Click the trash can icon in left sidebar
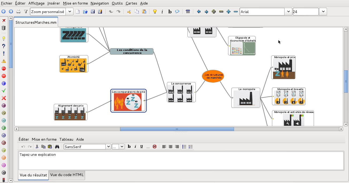The image size is (349, 183). (4, 28)
